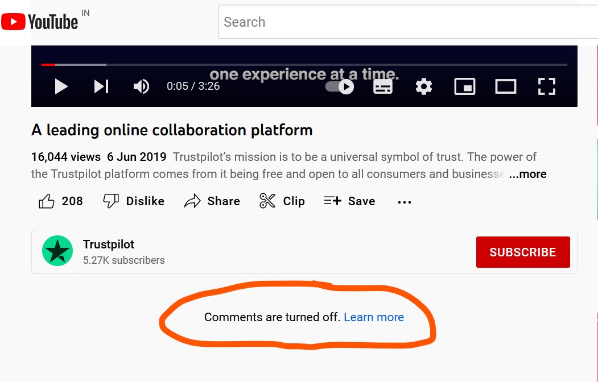Subscribe to the Trustpilot channel

522,252
